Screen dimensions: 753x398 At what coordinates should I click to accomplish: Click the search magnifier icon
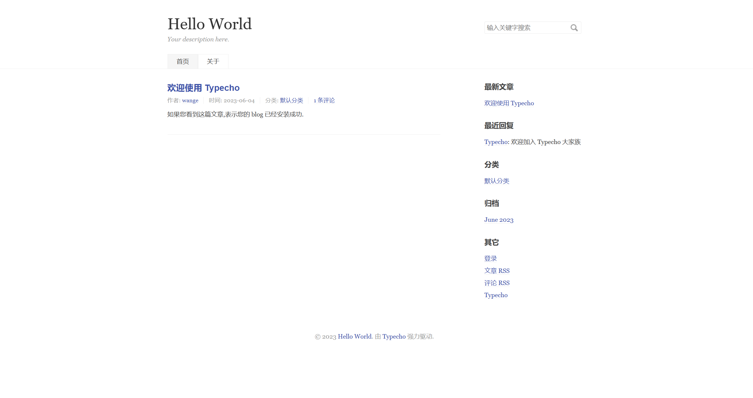(x=574, y=28)
